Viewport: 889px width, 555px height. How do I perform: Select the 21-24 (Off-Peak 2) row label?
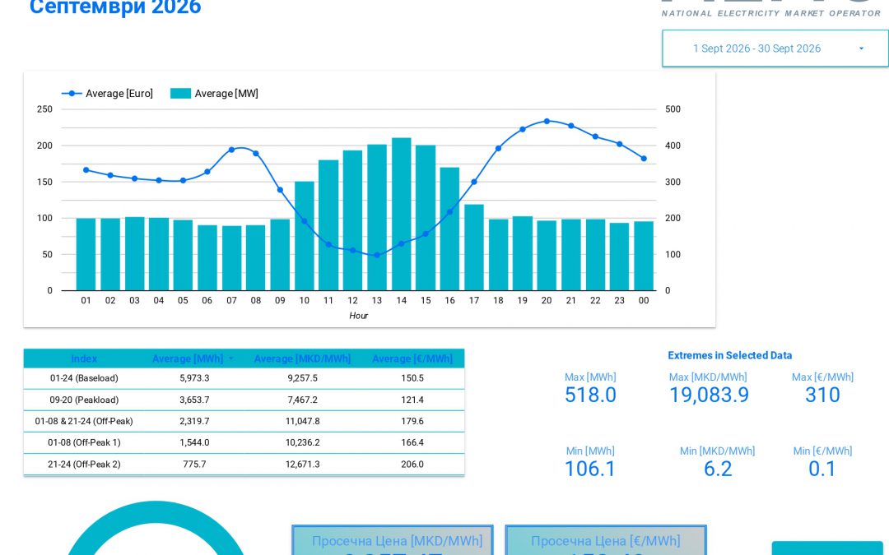click(84, 464)
